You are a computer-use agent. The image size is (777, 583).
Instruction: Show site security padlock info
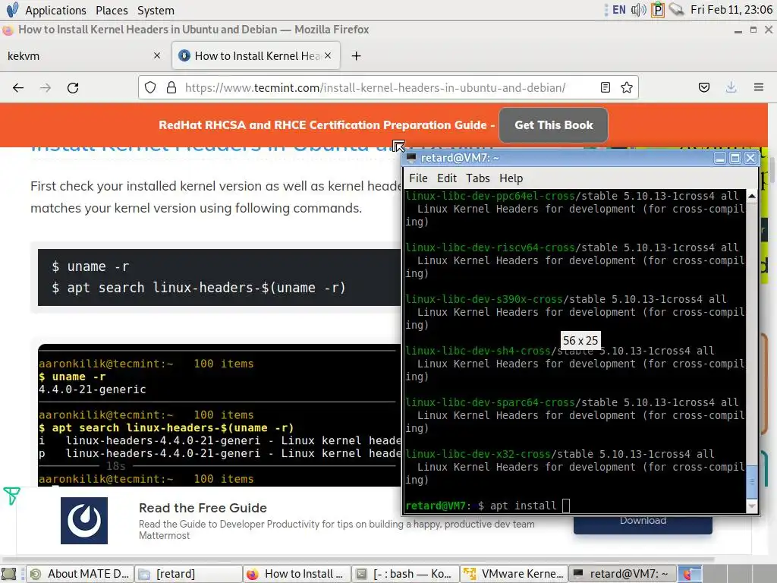[171, 88]
